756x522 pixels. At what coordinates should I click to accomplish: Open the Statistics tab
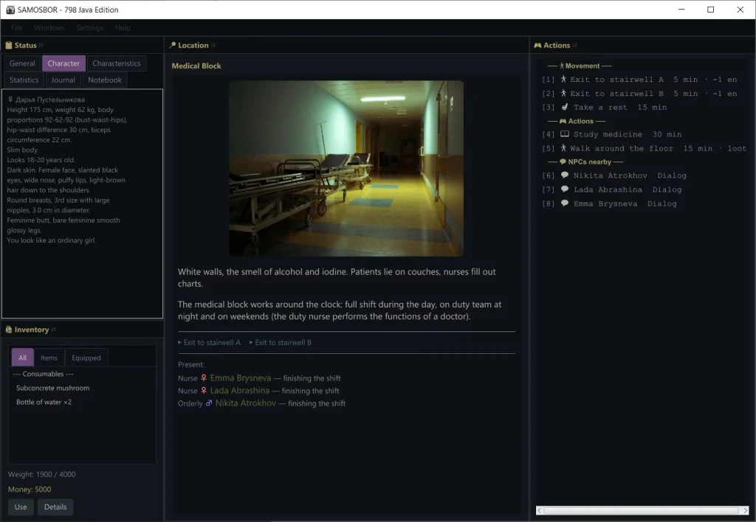tap(24, 80)
